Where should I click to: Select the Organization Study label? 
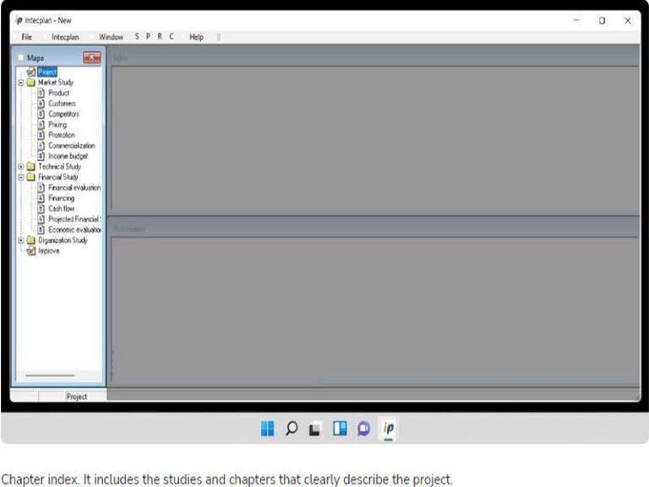click(63, 240)
